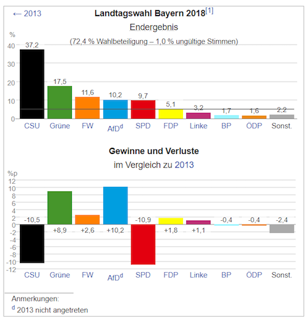Click the CSU label under the results chart
Image resolution: width=308 pixels, height=321 pixels.
(x=32, y=126)
